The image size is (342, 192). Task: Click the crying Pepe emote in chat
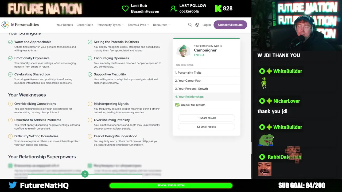coord(266,140)
